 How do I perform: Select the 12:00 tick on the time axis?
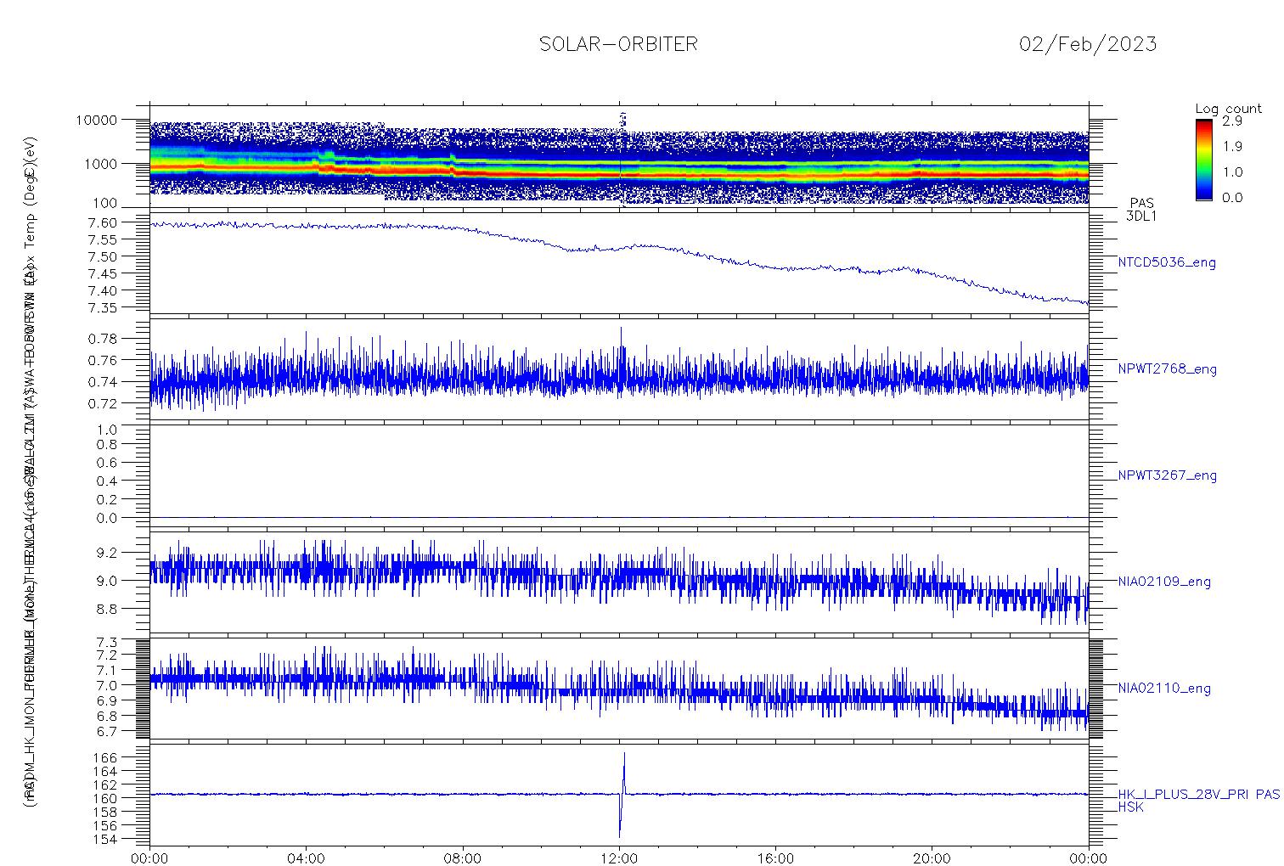[619, 857]
